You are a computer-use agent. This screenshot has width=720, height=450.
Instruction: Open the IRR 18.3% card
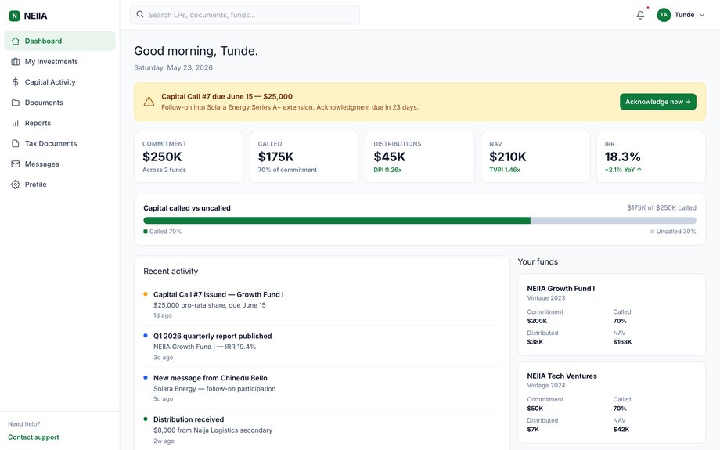click(651, 157)
